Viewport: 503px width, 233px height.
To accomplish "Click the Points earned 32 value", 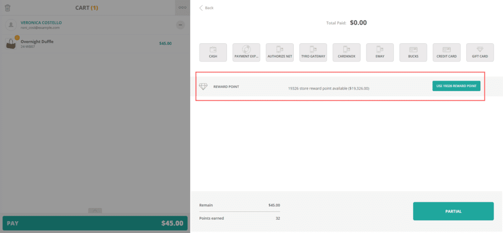I will [x=278, y=218].
